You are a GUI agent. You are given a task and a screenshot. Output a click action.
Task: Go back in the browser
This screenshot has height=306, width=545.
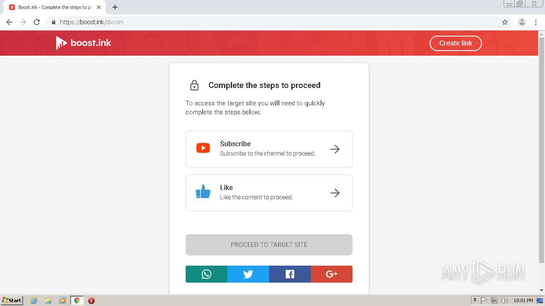[9, 22]
